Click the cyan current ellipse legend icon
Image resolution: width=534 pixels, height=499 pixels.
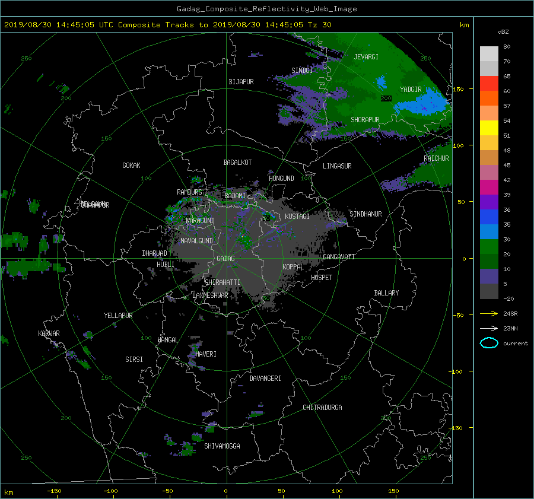click(489, 343)
